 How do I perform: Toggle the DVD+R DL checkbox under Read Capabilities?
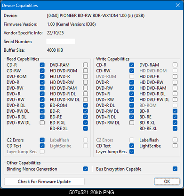(x=42, y=117)
